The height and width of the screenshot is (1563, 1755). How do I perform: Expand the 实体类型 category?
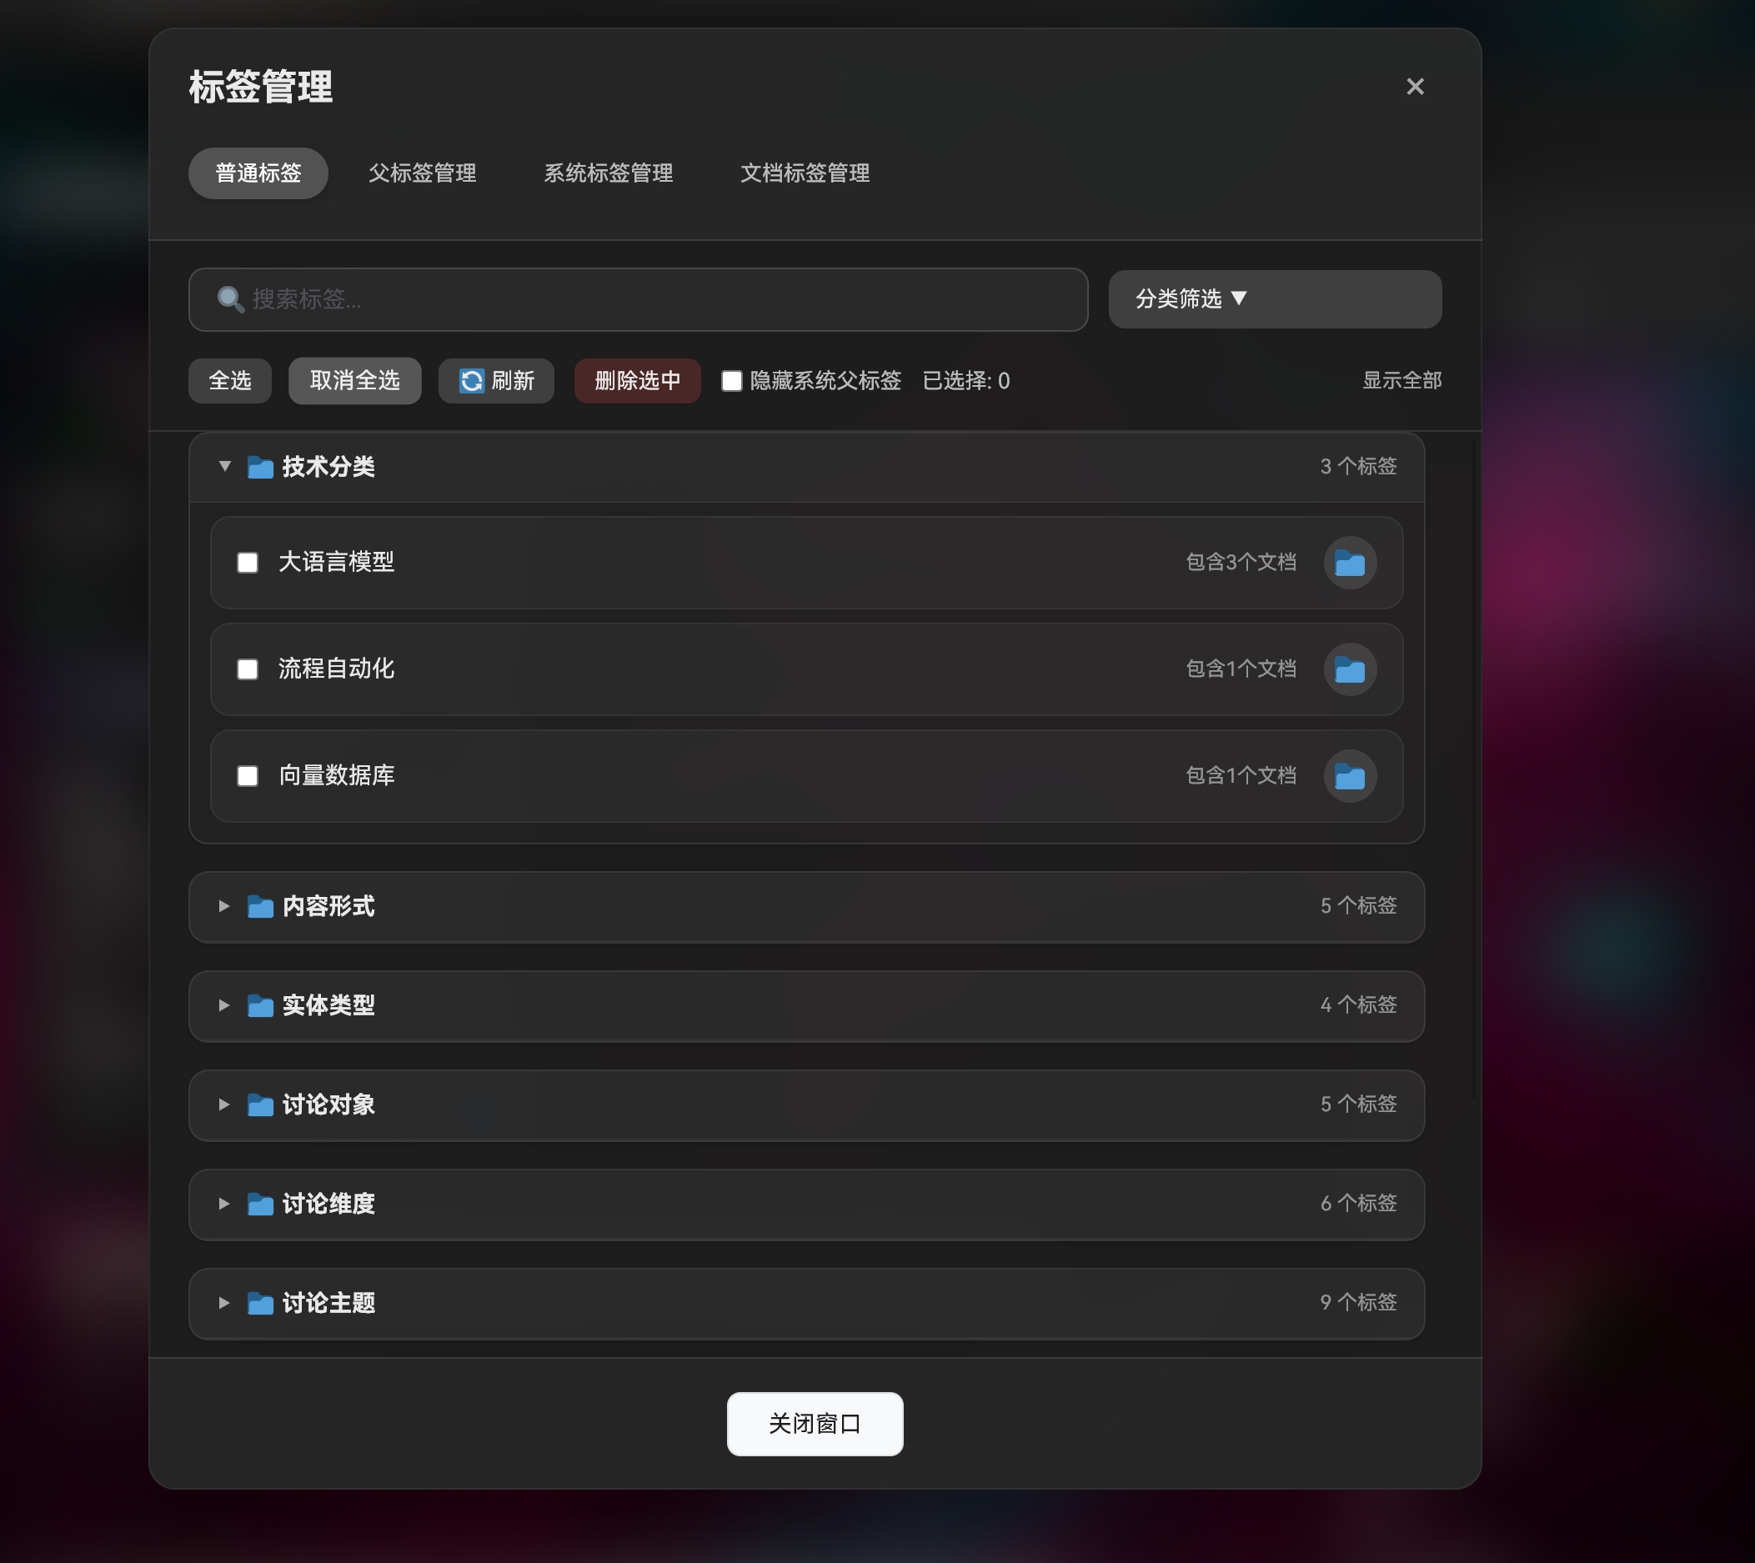[223, 1005]
